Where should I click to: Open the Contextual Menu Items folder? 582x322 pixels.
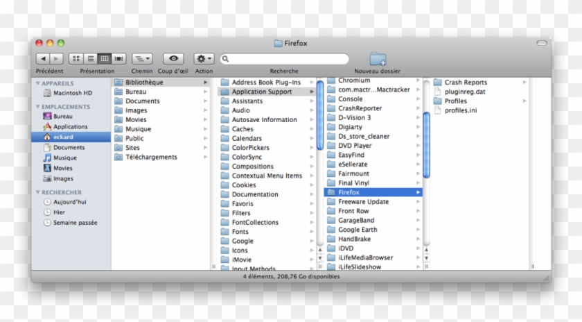click(267, 176)
